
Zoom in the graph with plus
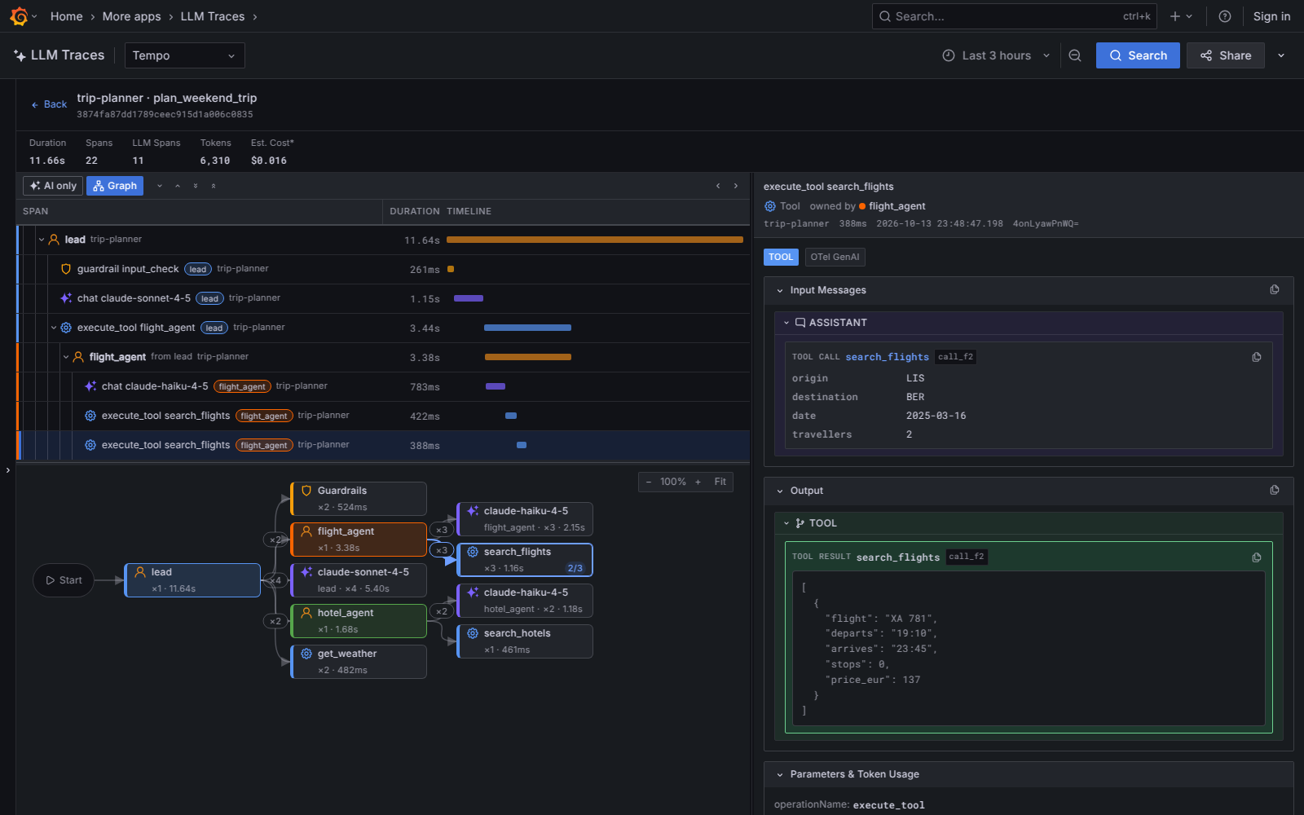[x=698, y=482]
